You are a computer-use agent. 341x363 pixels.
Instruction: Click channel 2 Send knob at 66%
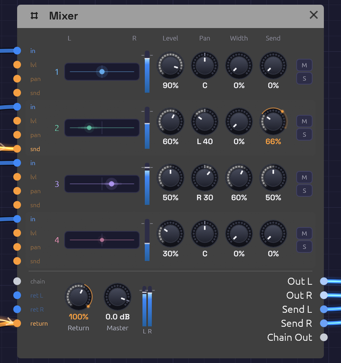273,122
